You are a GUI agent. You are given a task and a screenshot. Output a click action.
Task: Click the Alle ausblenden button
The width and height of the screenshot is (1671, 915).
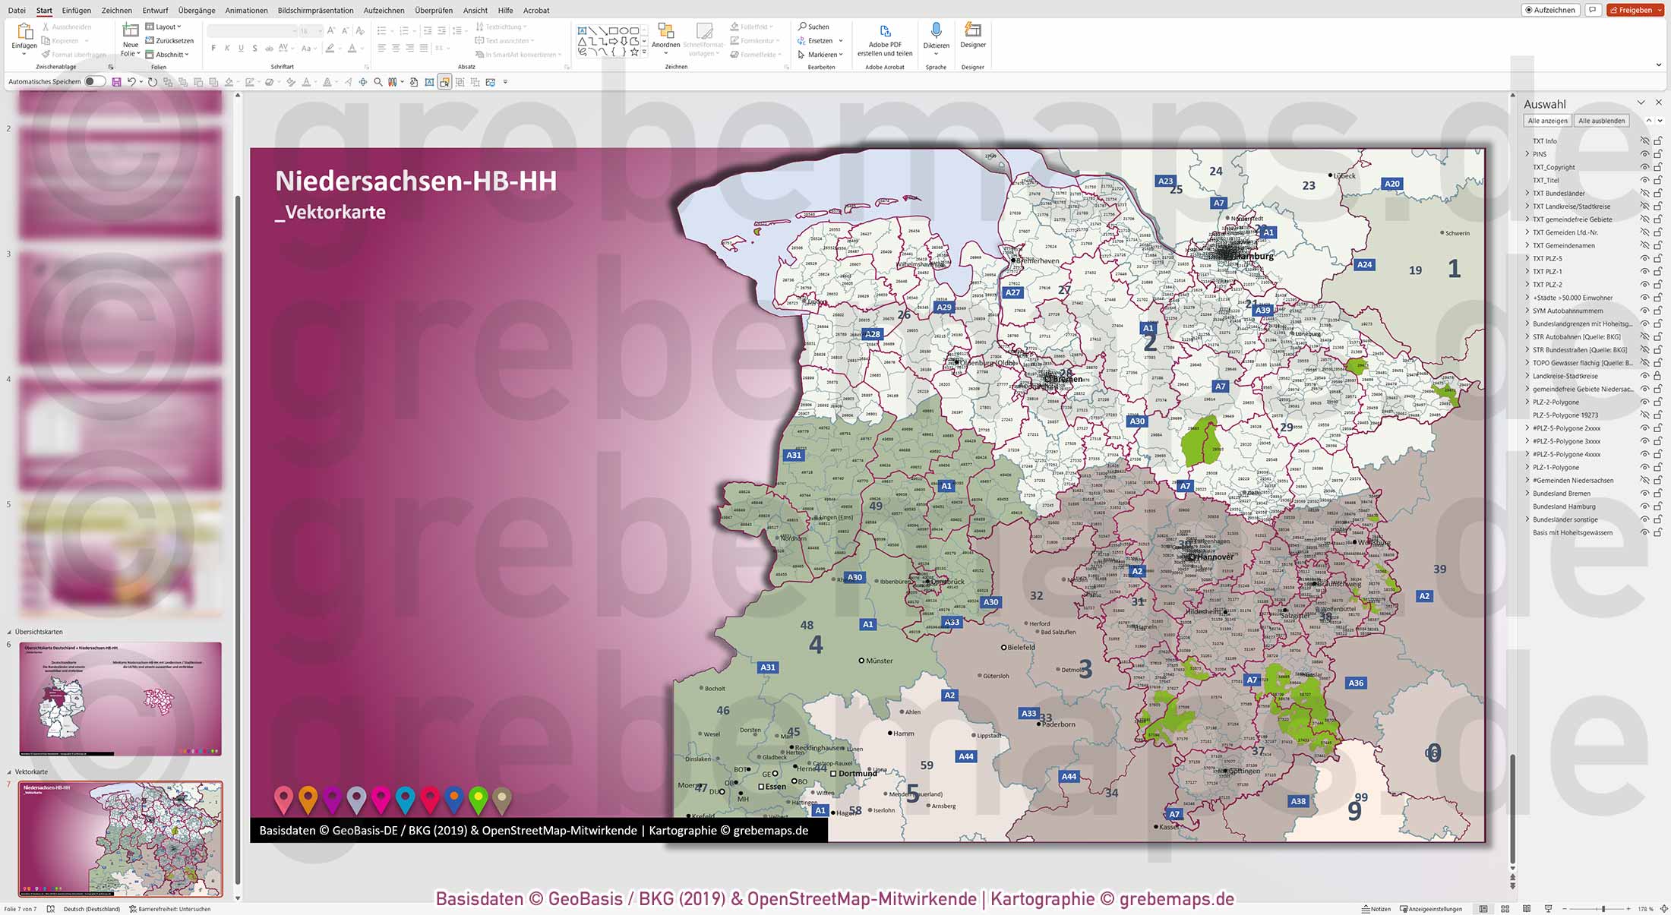pos(1601,120)
